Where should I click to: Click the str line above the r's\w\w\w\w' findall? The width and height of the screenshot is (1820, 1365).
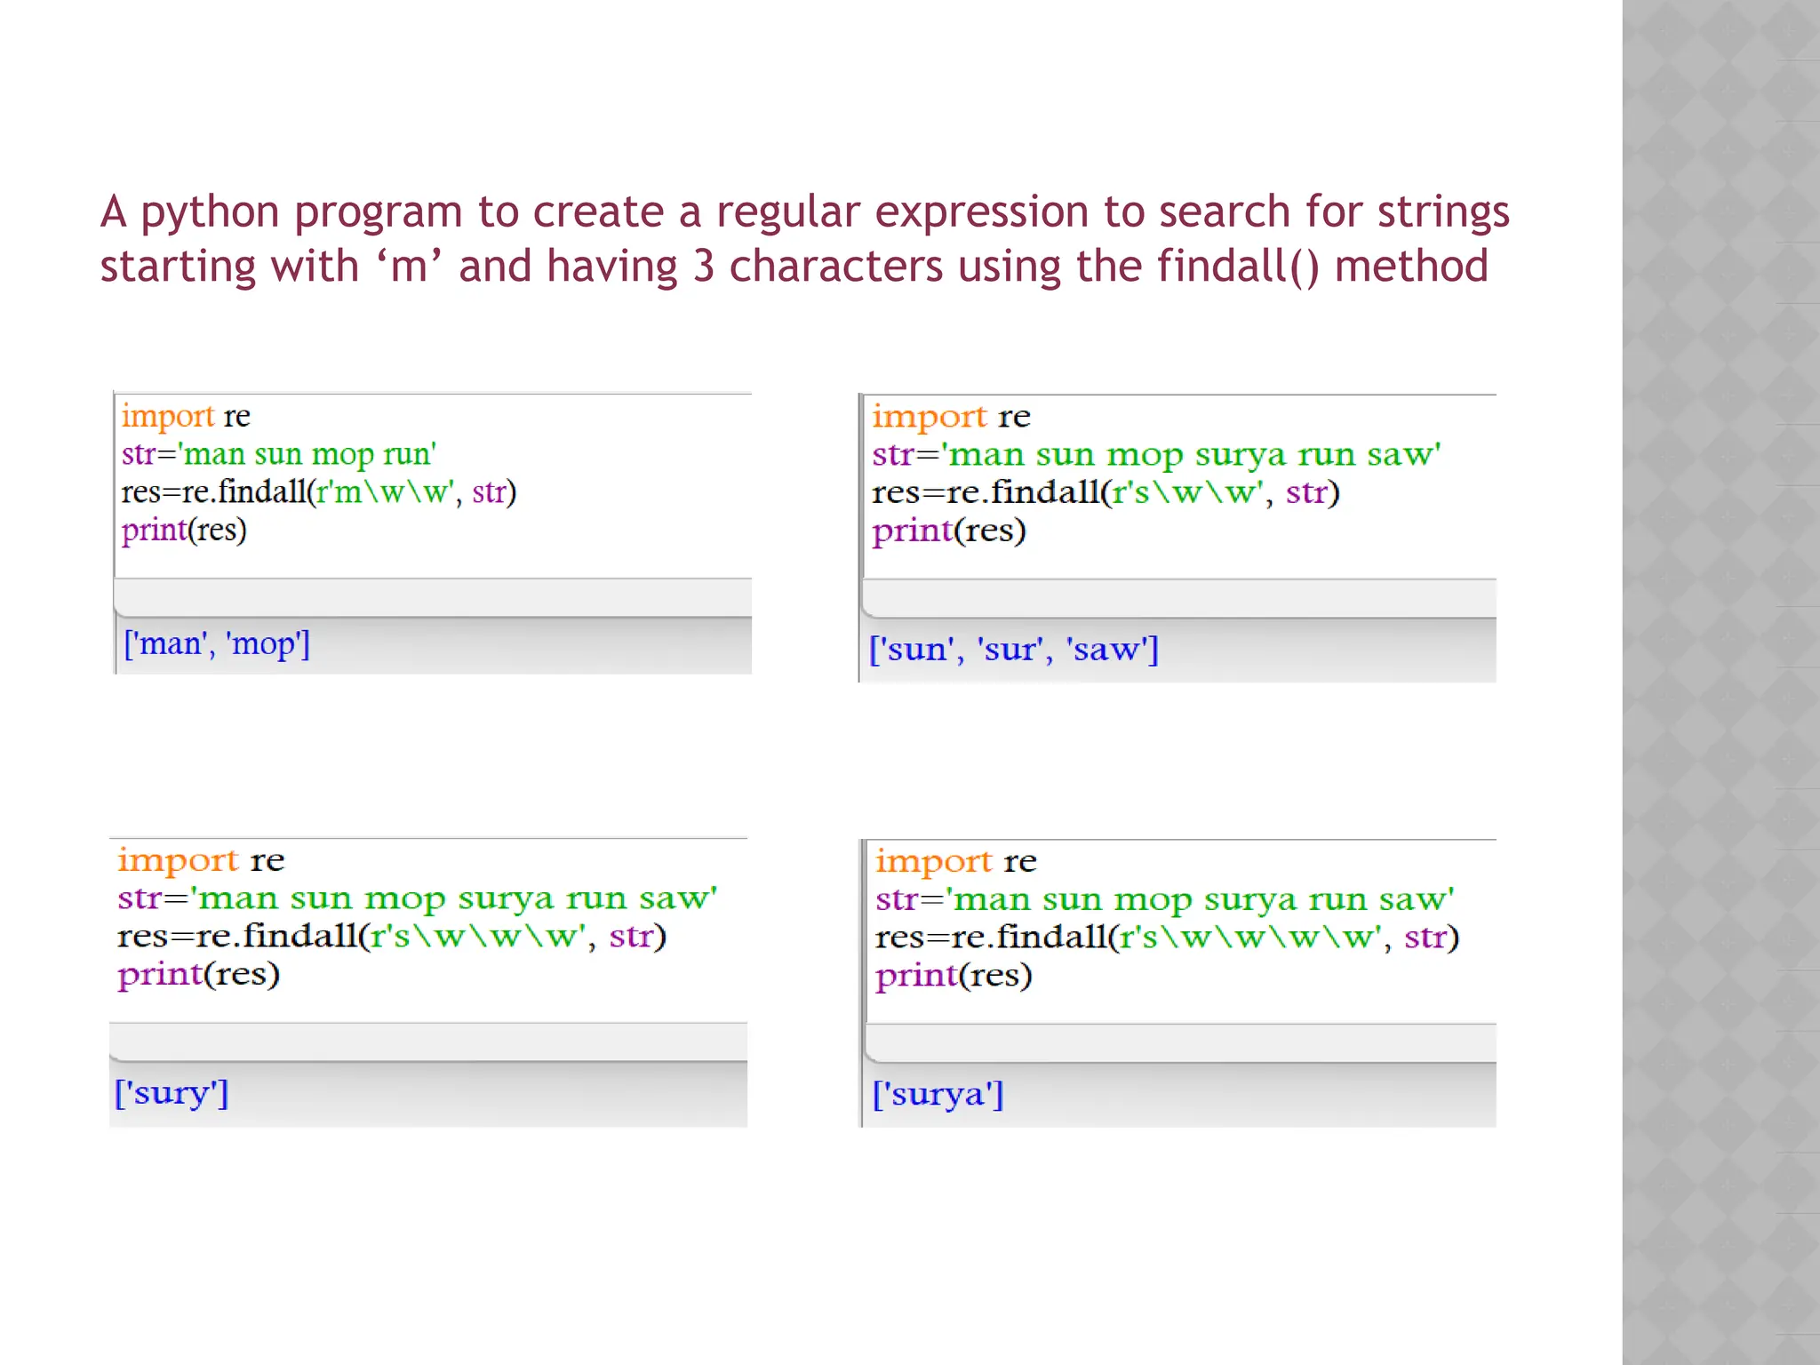coord(1165,899)
